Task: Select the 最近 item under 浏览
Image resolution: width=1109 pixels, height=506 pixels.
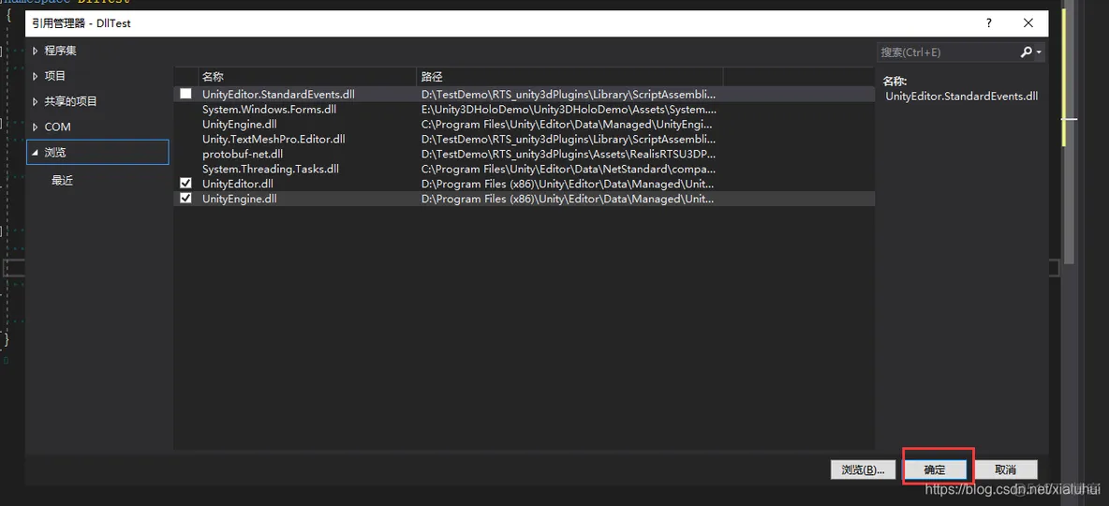Action: click(x=62, y=181)
